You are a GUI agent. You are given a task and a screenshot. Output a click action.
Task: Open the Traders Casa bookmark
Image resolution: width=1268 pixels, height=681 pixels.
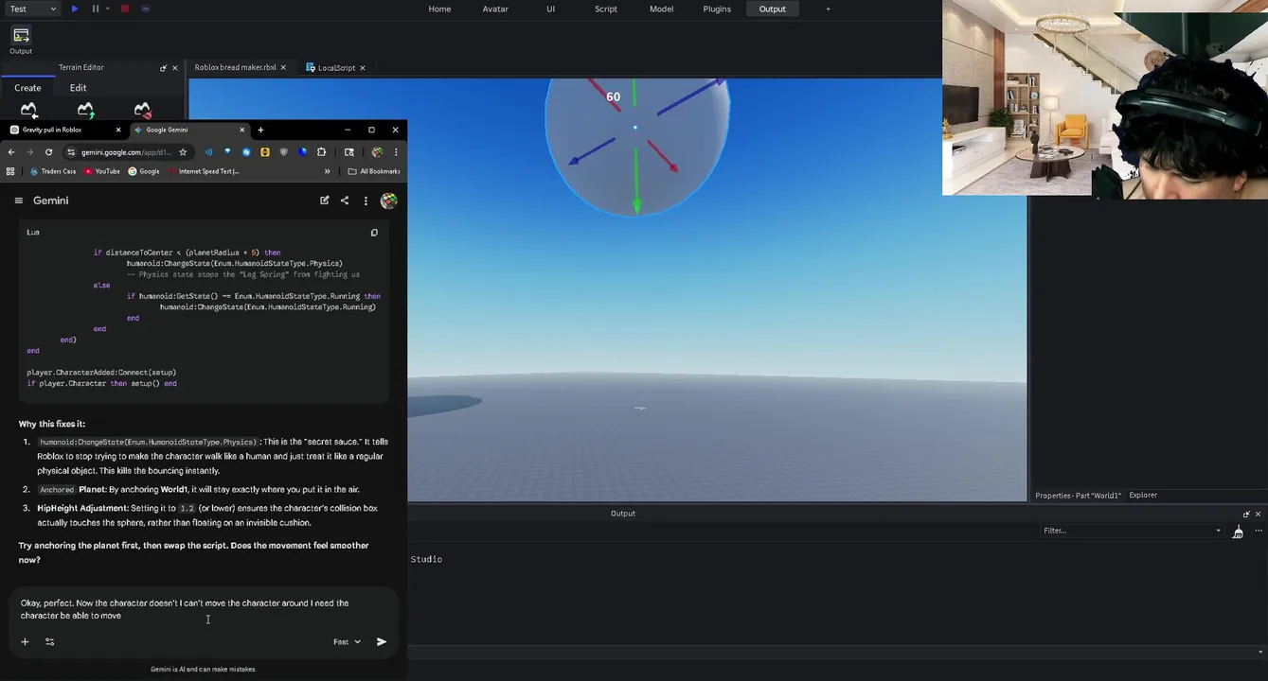[52, 171]
